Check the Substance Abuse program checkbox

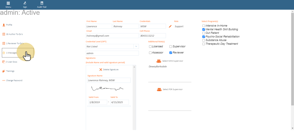[x=204, y=40]
